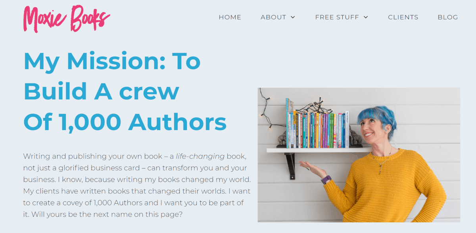Click the italic "life-changing" word
Screen dimensions: 476x233
click(200, 156)
